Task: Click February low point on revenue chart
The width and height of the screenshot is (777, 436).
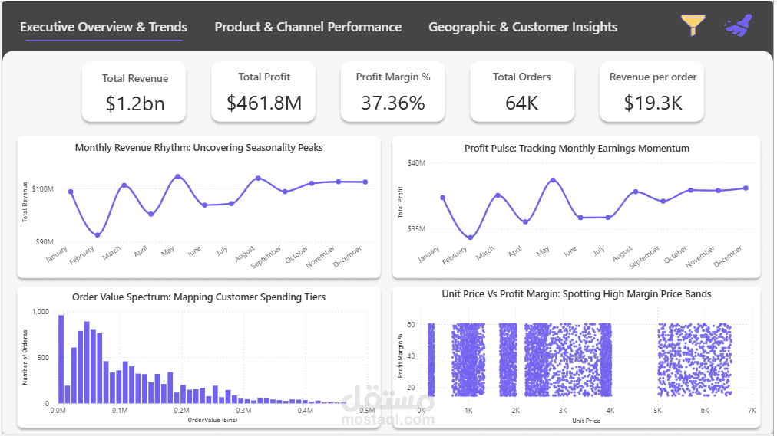Action: coord(98,234)
